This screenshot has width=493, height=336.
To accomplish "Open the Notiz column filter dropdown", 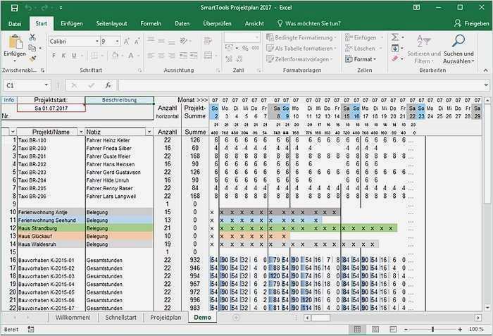I will [149, 132].
